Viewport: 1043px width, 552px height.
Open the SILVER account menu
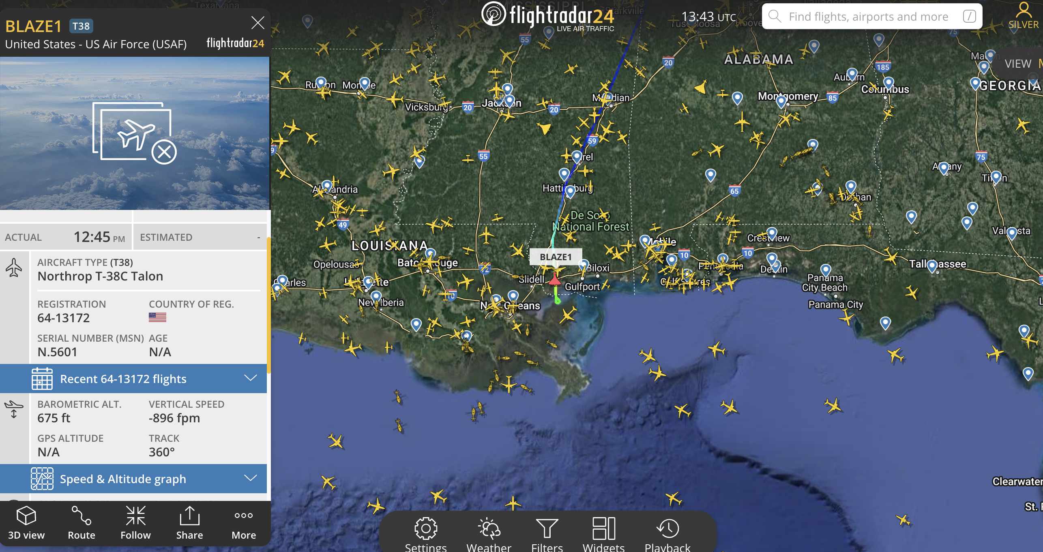(1023, 16)
